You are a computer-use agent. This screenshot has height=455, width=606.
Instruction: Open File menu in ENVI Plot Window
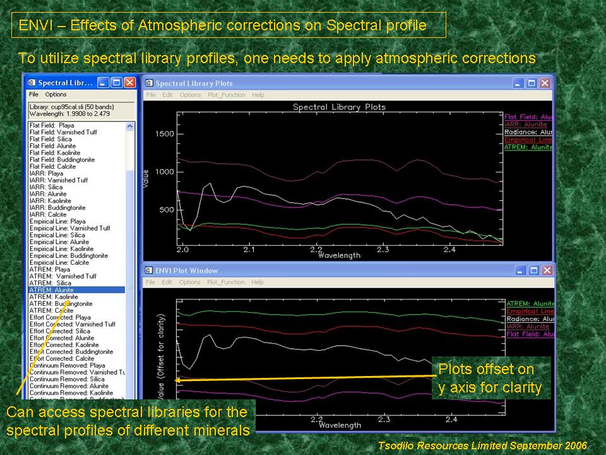150,282
